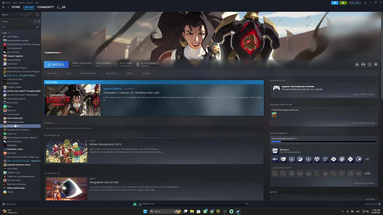Screen dimensions: 383x215
Task: Open View all friends who play
Action: (x=364, y=123)
